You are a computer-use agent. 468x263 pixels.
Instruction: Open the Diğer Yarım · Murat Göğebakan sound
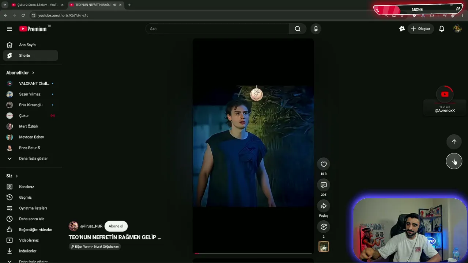click(x=95, y=247)
